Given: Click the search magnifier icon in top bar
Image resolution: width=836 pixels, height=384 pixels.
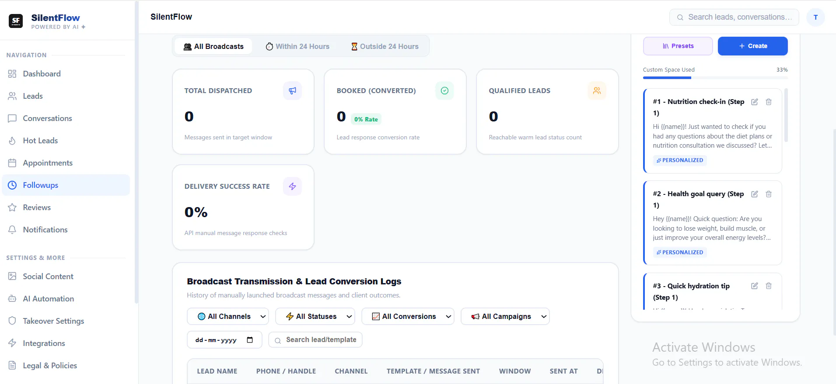Looking at the screenshot, I should [x=680, y=17].
